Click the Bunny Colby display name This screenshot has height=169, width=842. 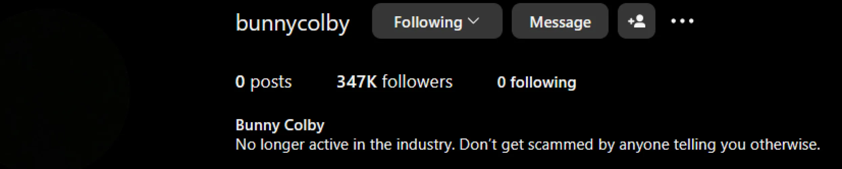tap(280, 125)
